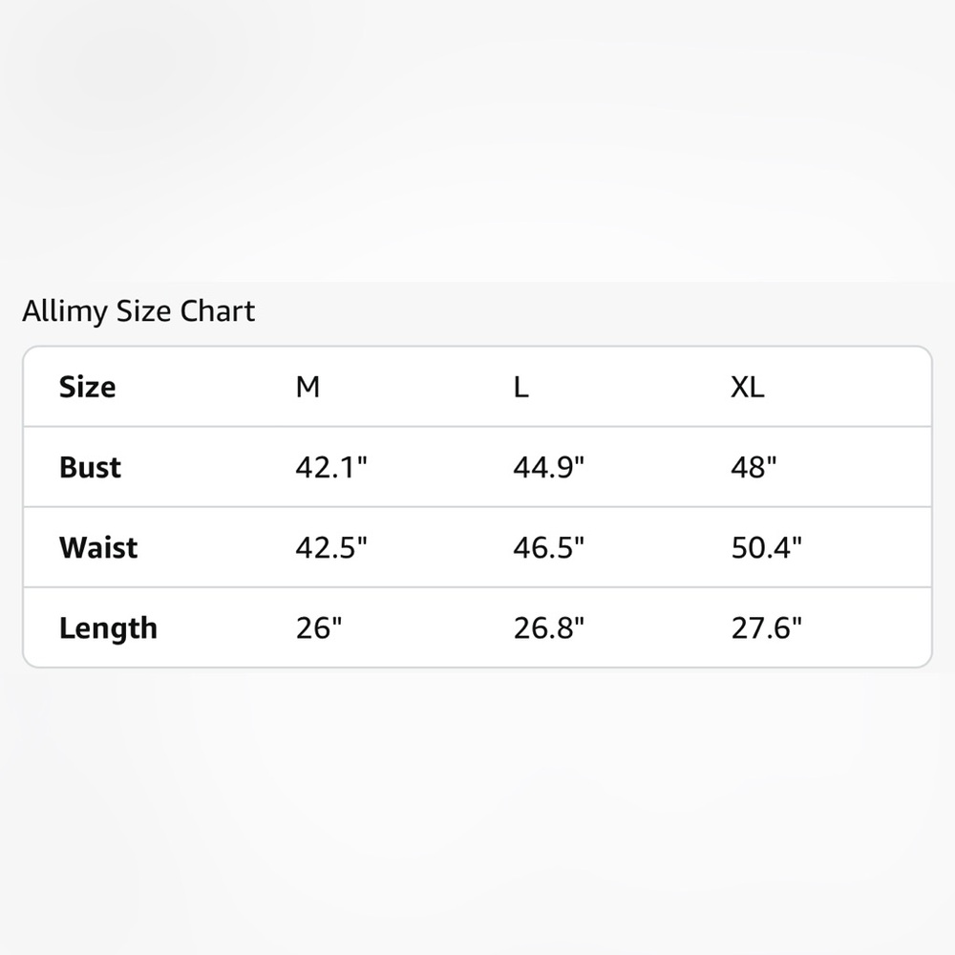The height and width of the screenshot is (955, 955).
Task: Click the 44.9" bust value for L
Action: pos(549,467)
